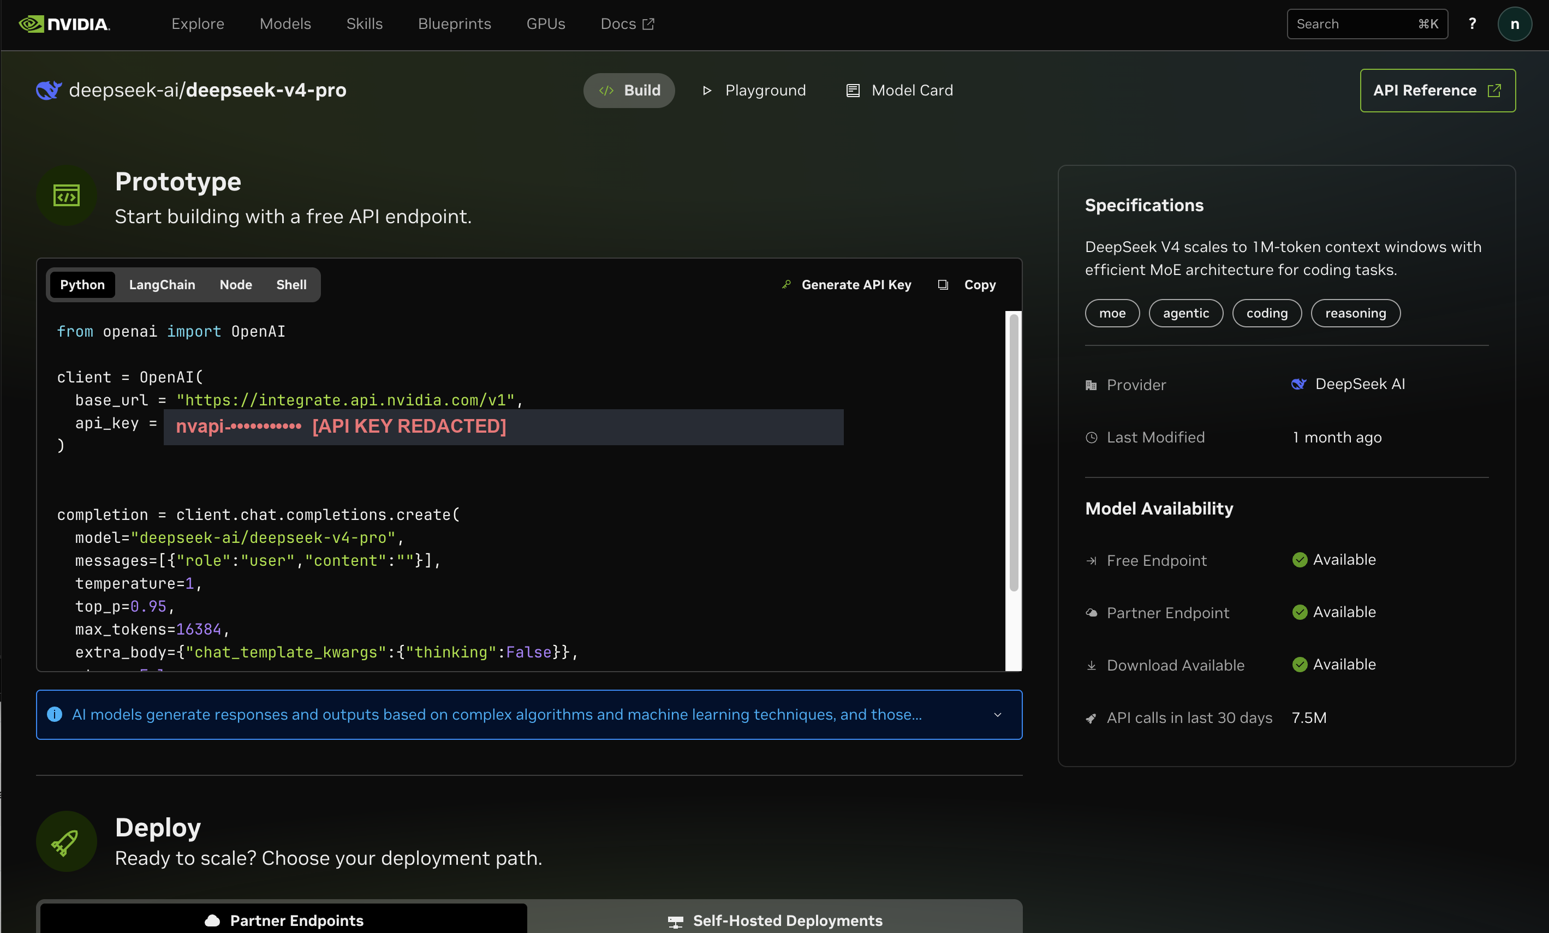Click the code block vertical scrollbar
The width and height of the screenshot is (1549, 933).
tap(1014, 452)
